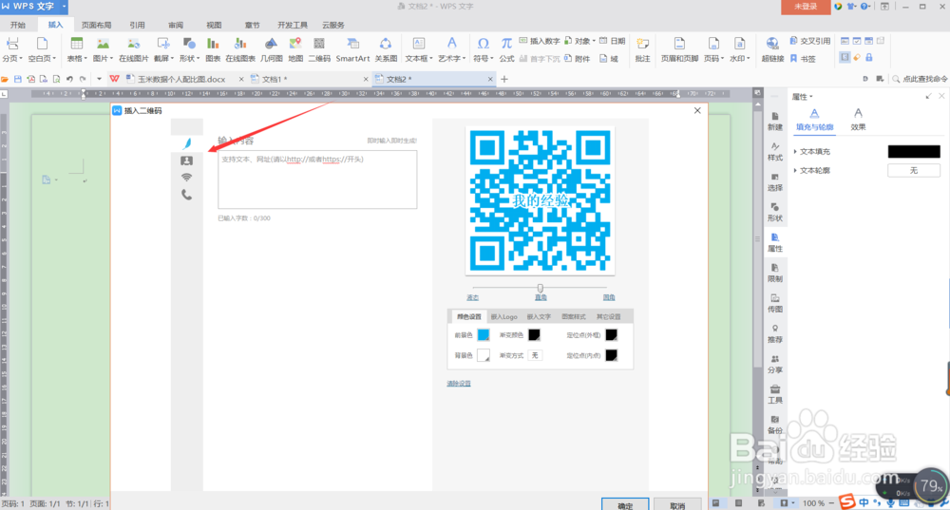Open the 截屏 screenshot dropdown
Viewport: 950px width, 510px height.
click(163, 58)
